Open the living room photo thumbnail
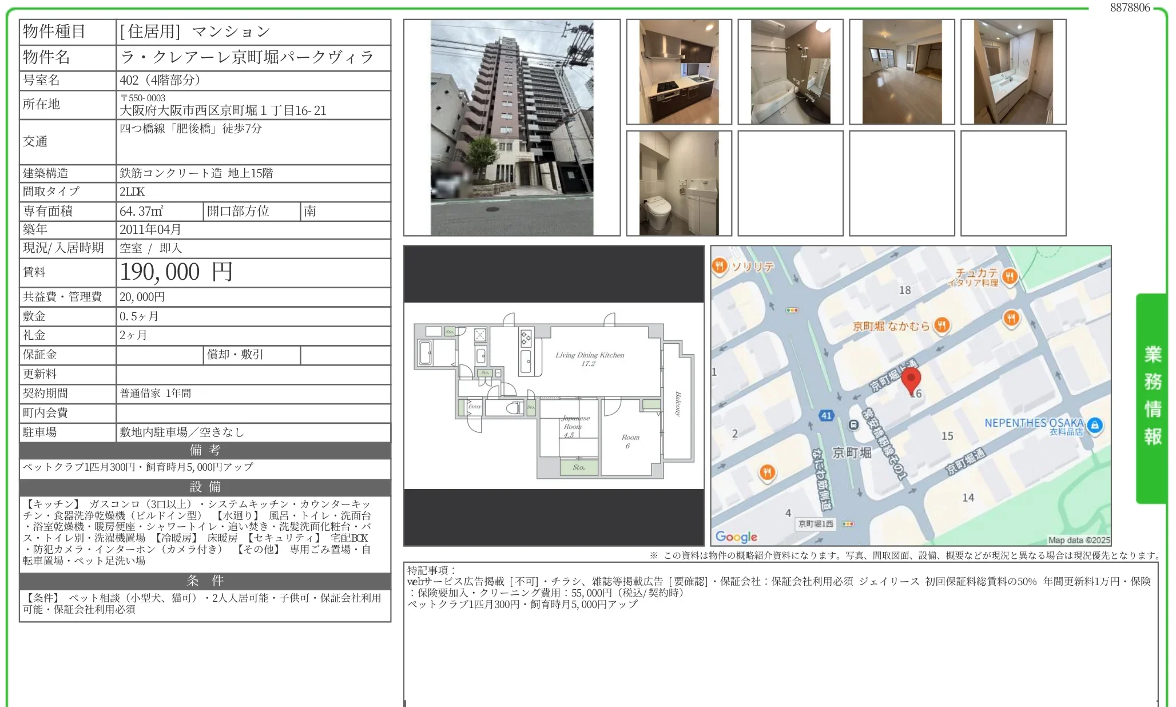 point(901,72)
